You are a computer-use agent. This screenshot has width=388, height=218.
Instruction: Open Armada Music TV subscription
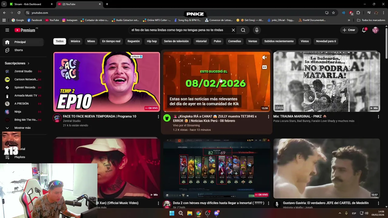(24, 95)
